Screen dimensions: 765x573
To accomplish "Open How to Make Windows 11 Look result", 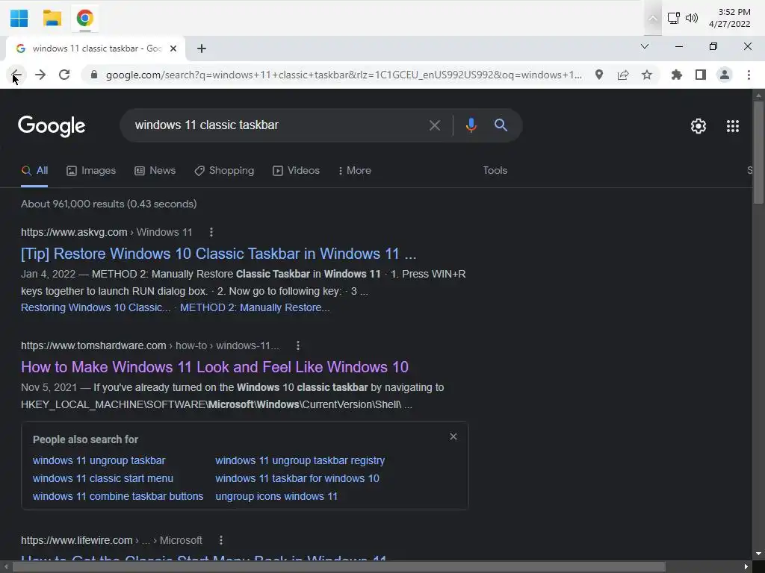I will coord(214,367).
